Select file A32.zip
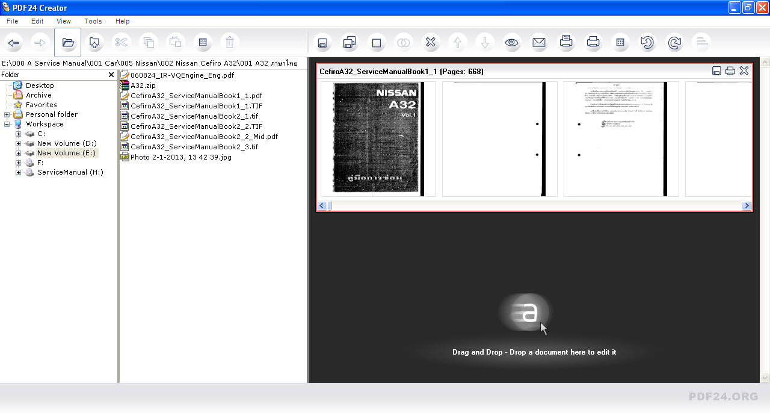 coord(143,85)
